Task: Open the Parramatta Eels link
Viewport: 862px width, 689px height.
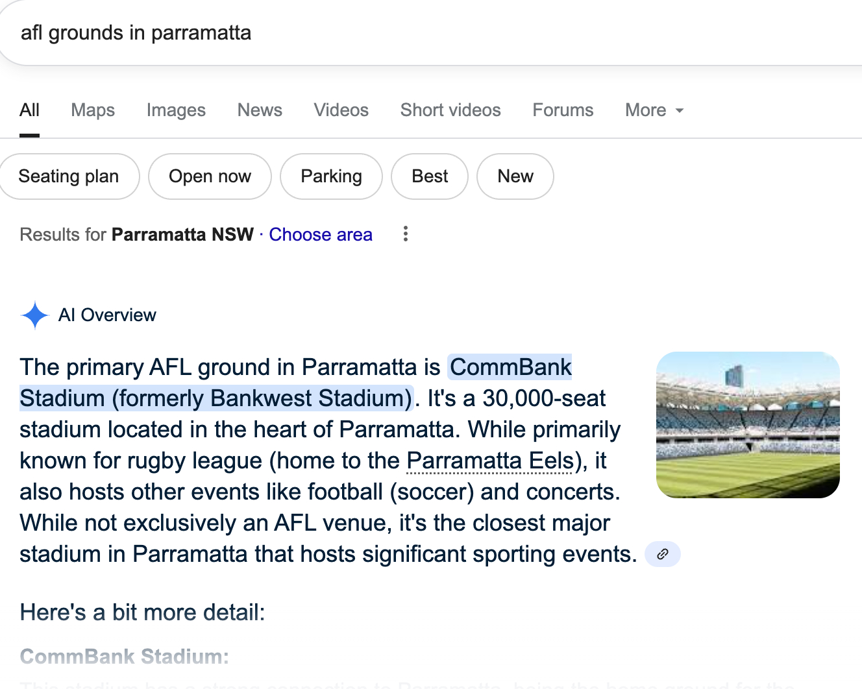Action: (x=490, y=461)
